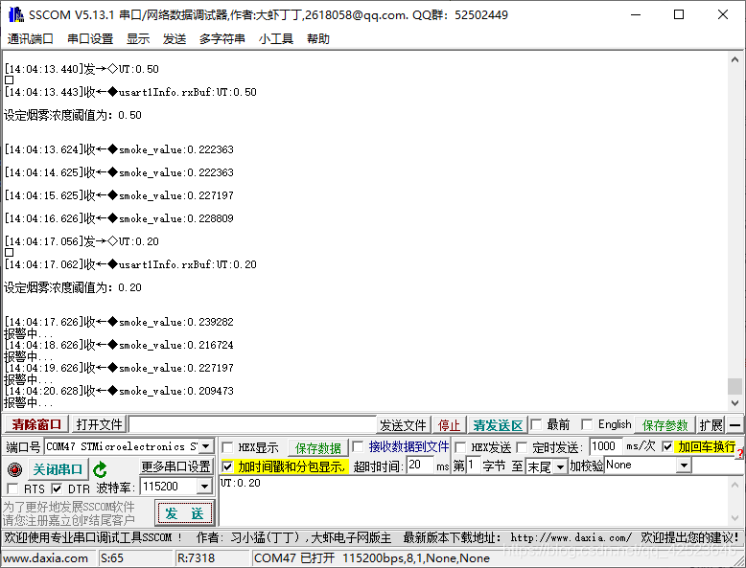This screenshot has width=746, height=568.
Task: Click the send box scroll up arrow
Action: (734, 485)
